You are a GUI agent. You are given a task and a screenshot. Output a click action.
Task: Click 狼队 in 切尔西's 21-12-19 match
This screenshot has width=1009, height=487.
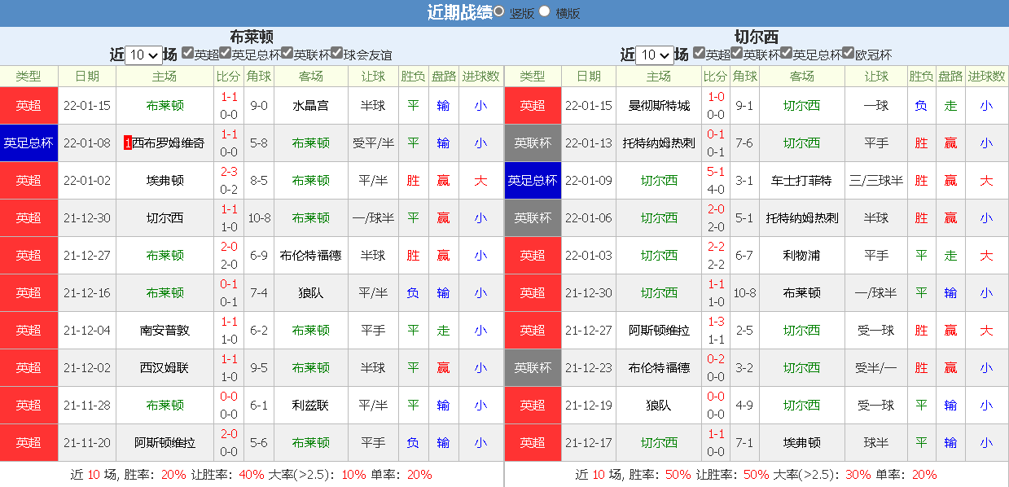[x=659, y=405]
